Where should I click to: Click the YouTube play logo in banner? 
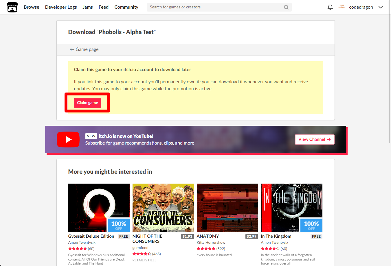click(68, 139)
